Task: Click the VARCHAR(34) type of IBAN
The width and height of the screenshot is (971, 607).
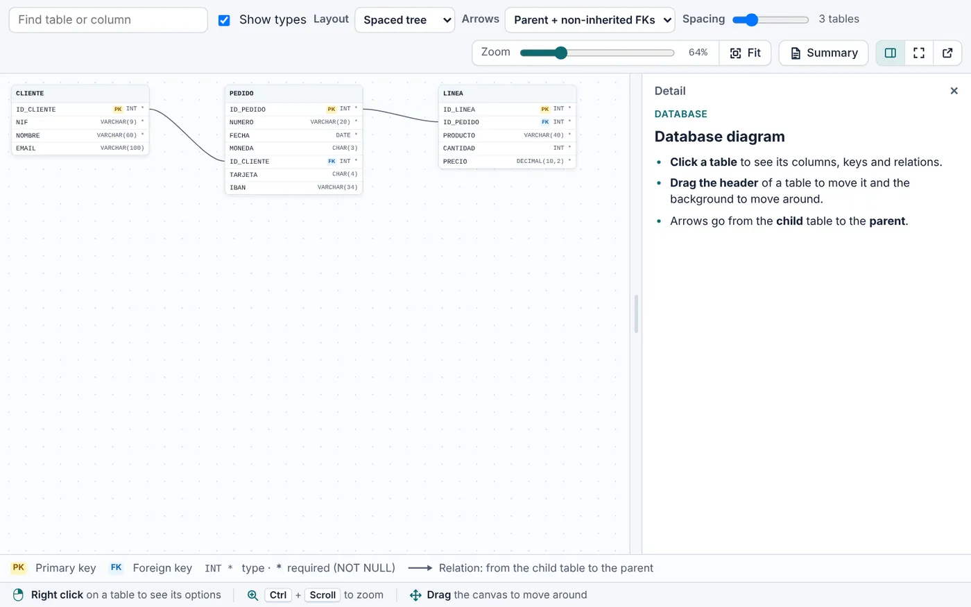Action: point(338,187)
